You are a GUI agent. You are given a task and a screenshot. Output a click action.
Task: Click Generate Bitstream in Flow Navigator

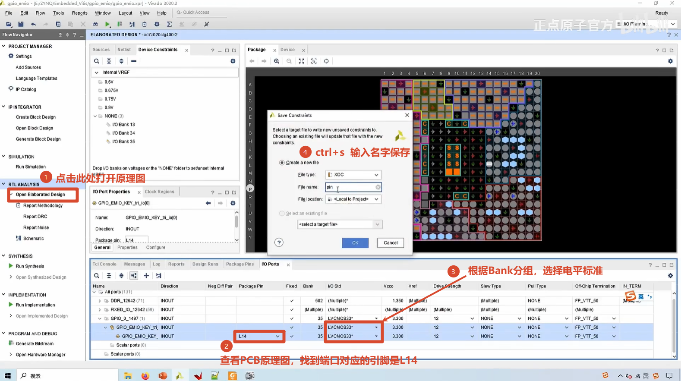pos(35,344)
